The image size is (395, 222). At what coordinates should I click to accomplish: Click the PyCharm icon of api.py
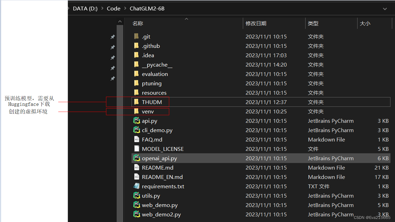(136, 121)
